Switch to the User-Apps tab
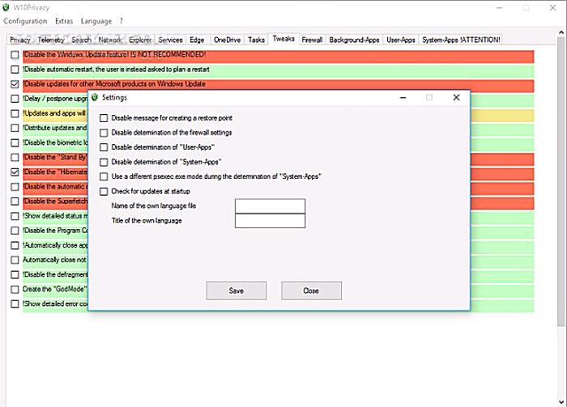 401,40
